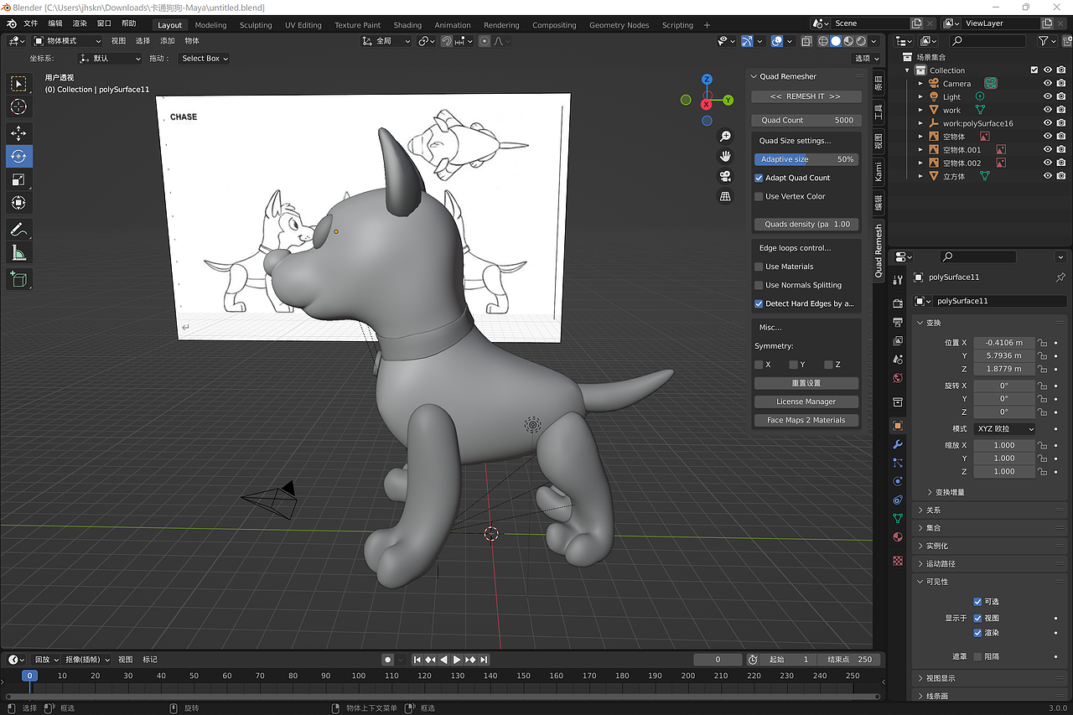Open the timeline playback dropdown
This screenshot has width=1073, height=715.
pos(47,660)
